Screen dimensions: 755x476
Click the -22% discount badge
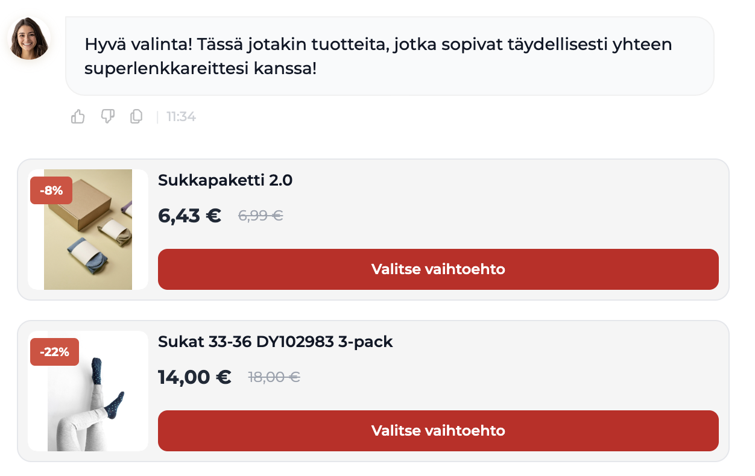pos(54,352)
